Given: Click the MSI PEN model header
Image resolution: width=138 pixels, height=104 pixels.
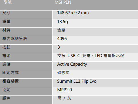Looking at the screenshot, I should (63, 2).
